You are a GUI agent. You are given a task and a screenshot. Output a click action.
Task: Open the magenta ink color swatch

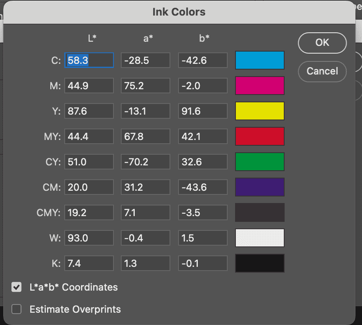pyautogui.click(x=260, y=86)
